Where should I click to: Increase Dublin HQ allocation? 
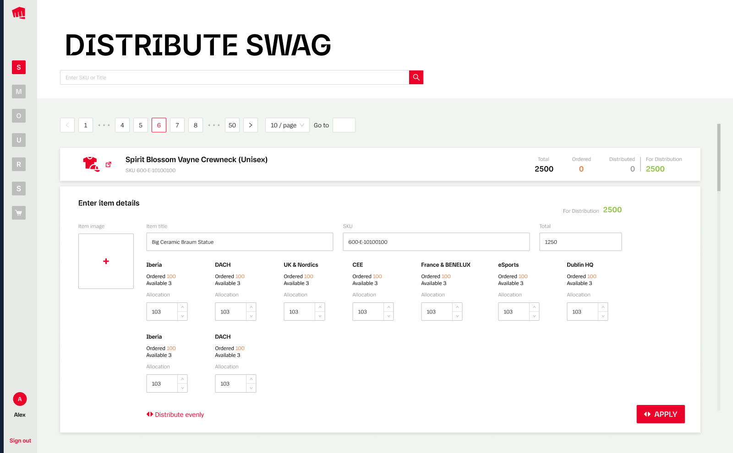click(603, 307)
